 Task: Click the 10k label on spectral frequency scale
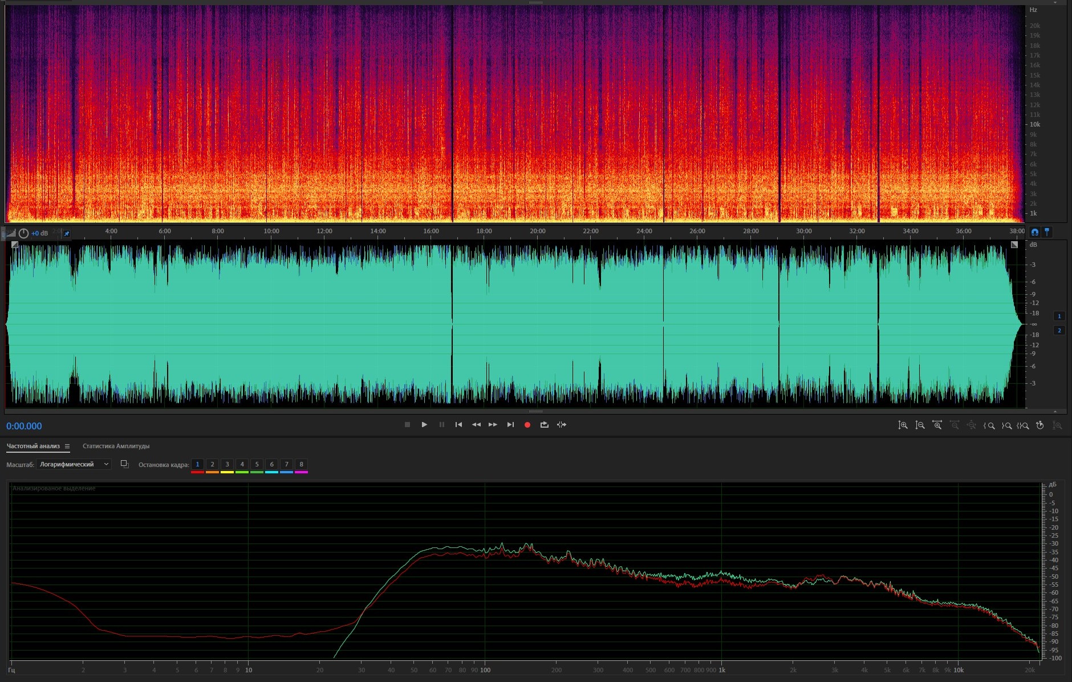tap(1034, 124)
